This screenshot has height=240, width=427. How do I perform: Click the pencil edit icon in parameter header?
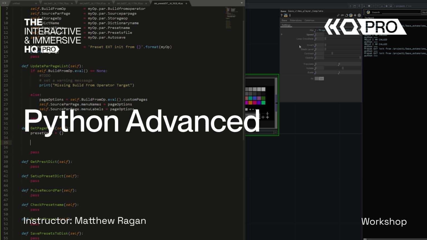click(x=338, y=15)
